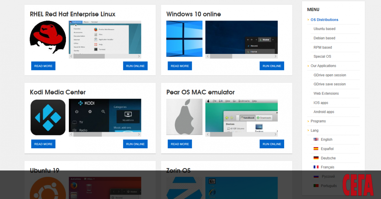Open GDrive open session menu item
This screenshot has height=199, width=381.
point(330,75)
